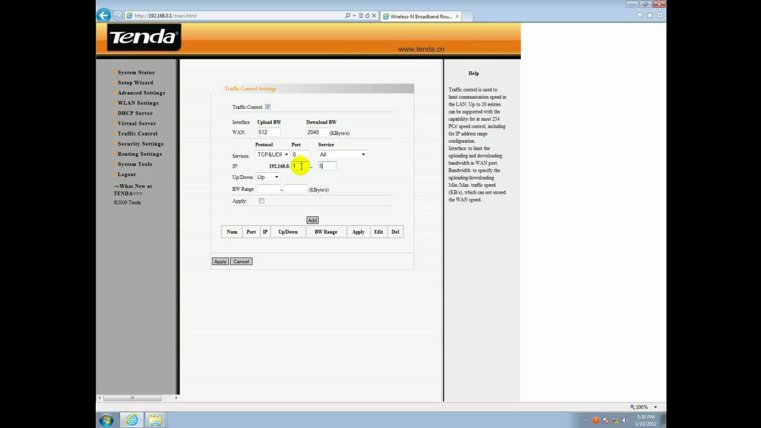Screen dimensions: 761x428
Task: Click the Internet Explorer taskbar icon
Action: pyautogui.click(x=131, y=420)
